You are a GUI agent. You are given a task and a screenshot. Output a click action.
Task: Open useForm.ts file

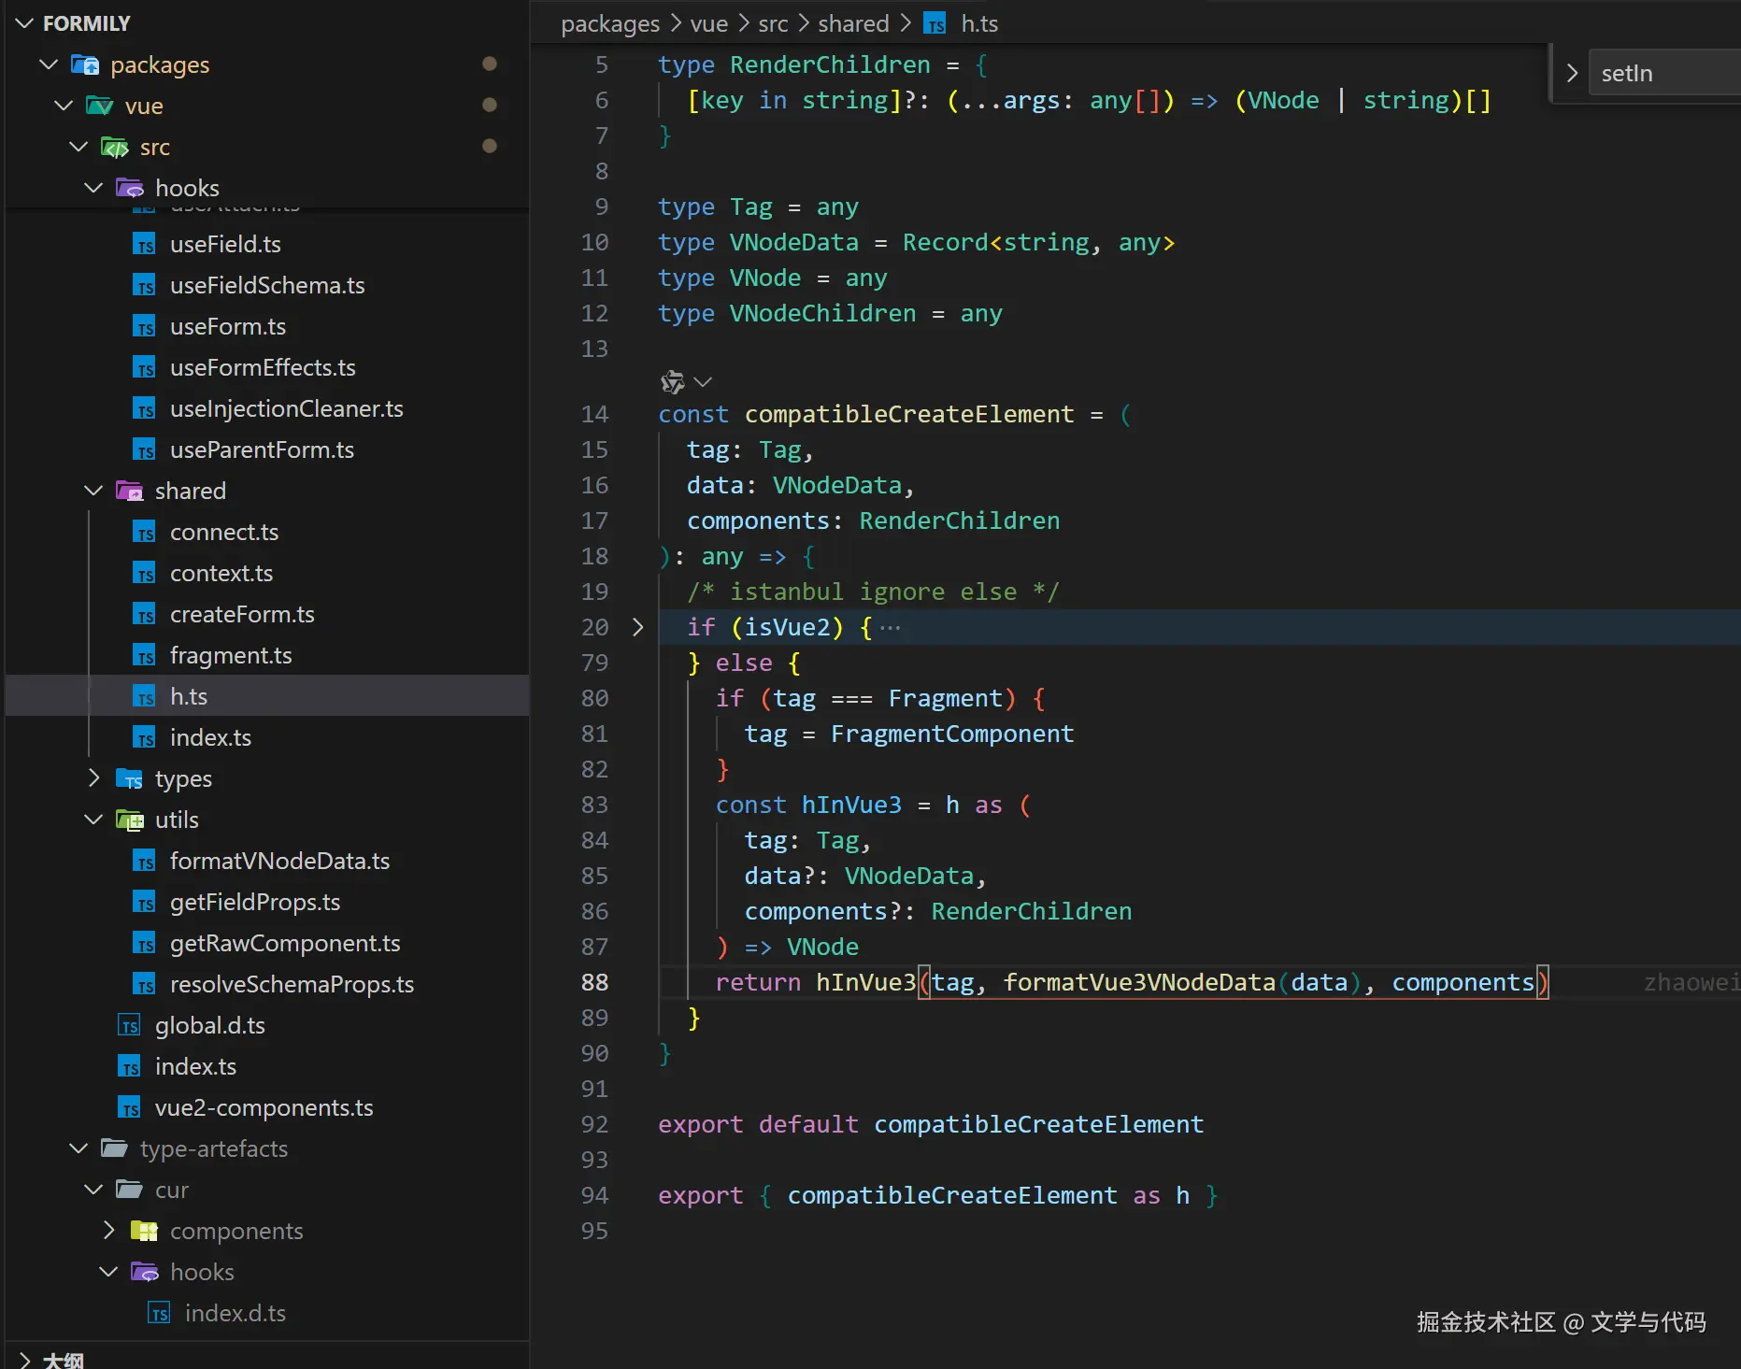coord(228,326)
